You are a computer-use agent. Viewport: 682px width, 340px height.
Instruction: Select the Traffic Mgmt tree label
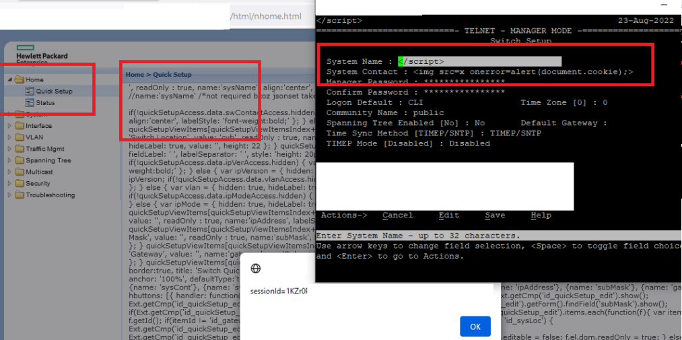[45, 149]
